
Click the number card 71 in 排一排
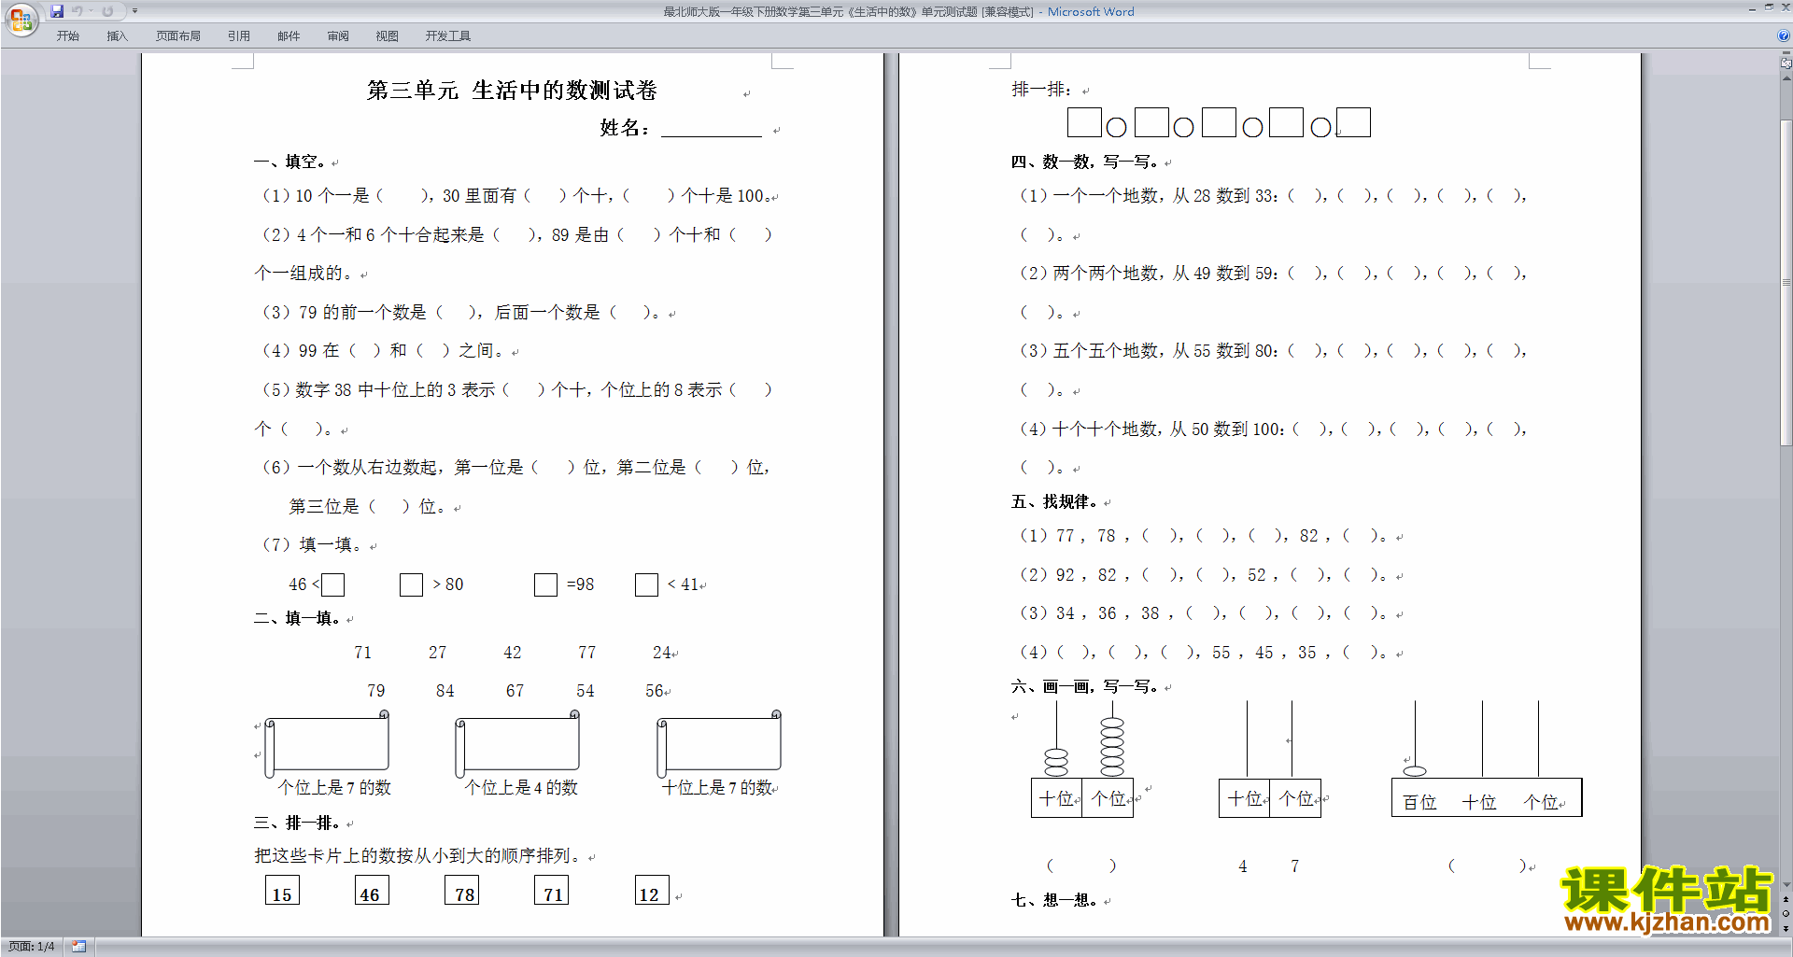(x=551, y=890)
